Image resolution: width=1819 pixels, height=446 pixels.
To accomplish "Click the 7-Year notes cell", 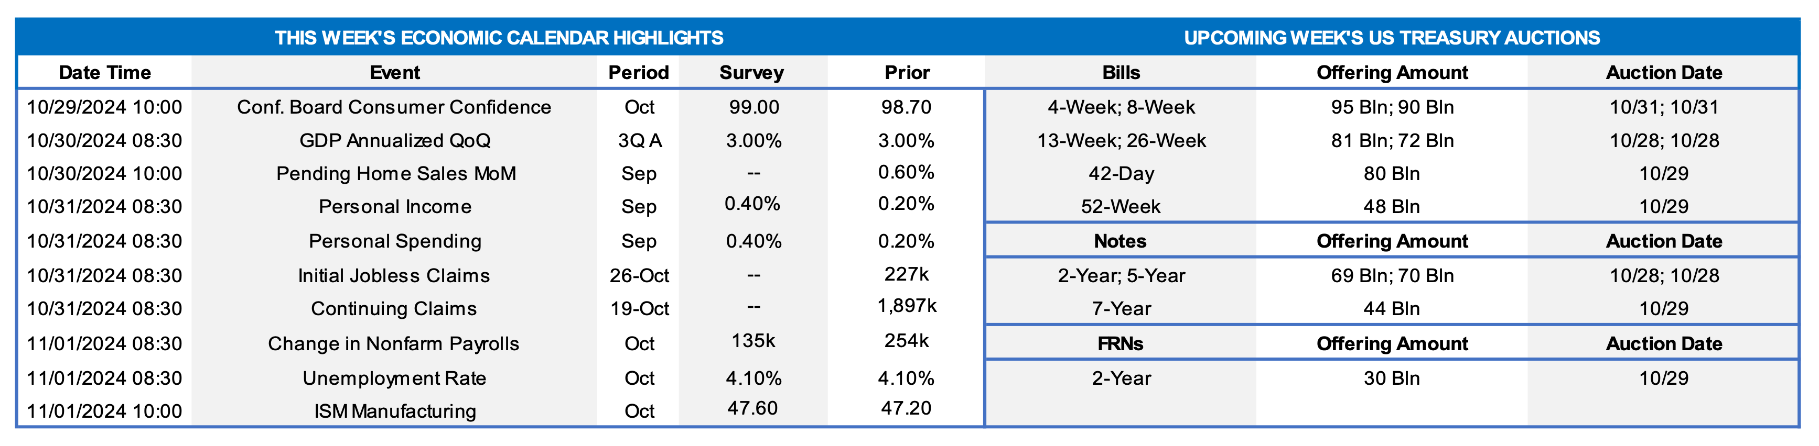I will tap(1121, 309).
